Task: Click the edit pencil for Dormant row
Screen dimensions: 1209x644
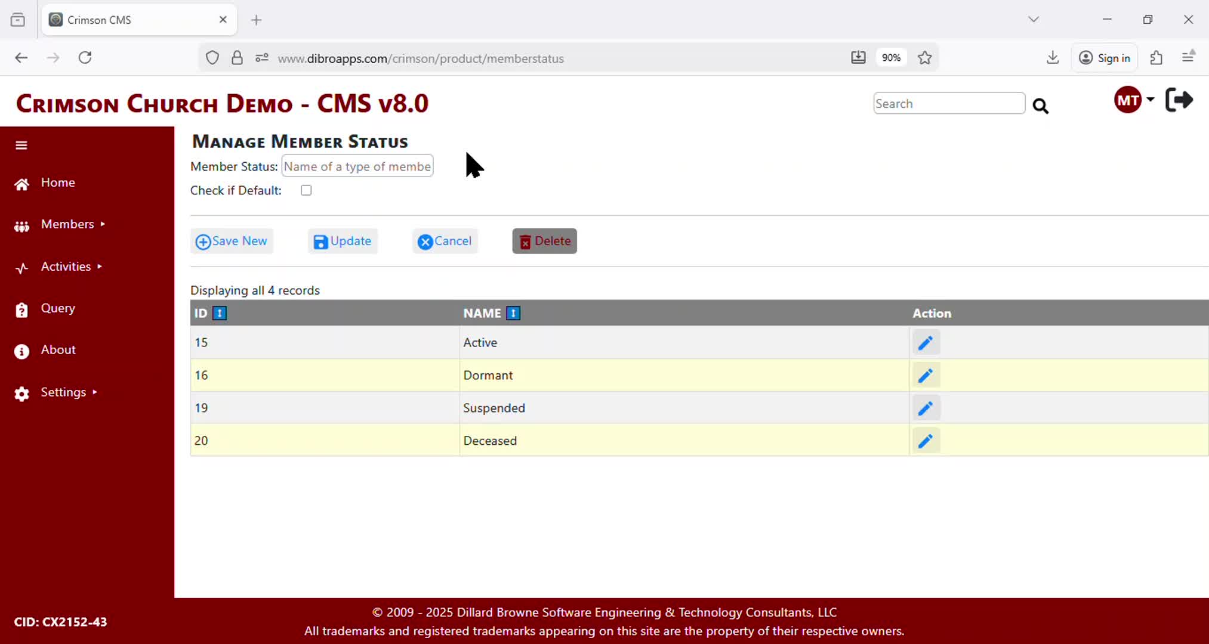Action: (x=925, y=376)
